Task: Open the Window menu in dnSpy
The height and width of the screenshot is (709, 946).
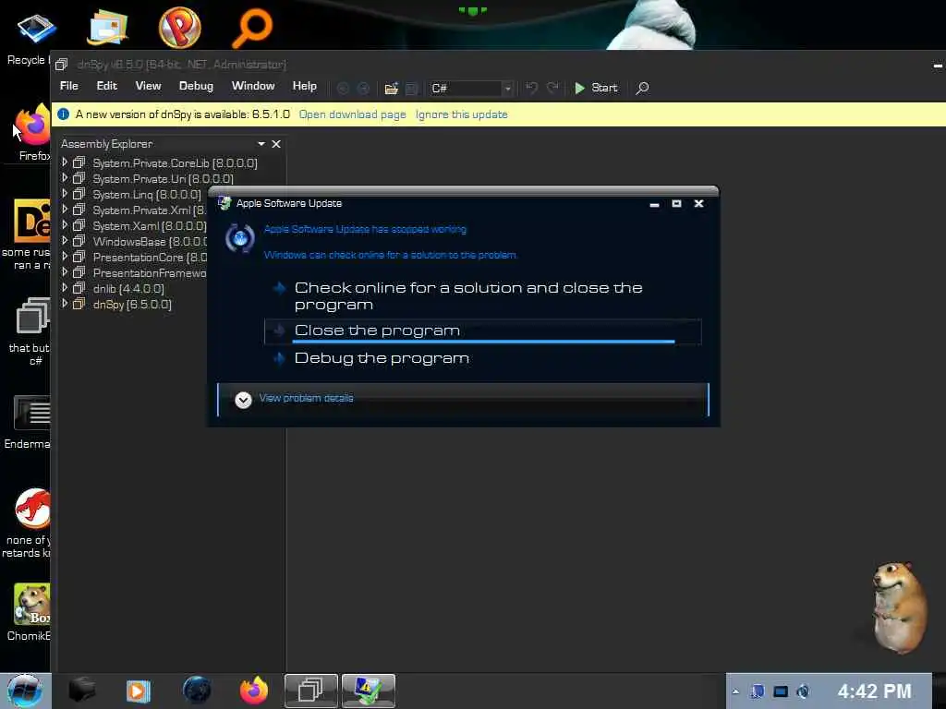Action: click(253, 86)
